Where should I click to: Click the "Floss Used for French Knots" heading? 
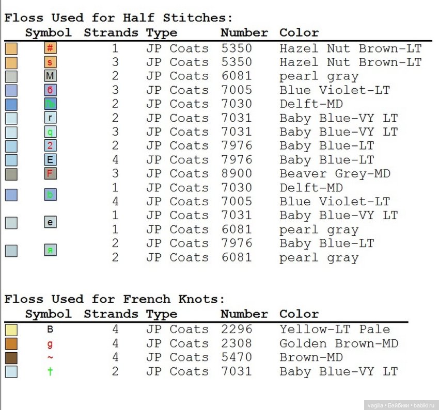point(115,299)
